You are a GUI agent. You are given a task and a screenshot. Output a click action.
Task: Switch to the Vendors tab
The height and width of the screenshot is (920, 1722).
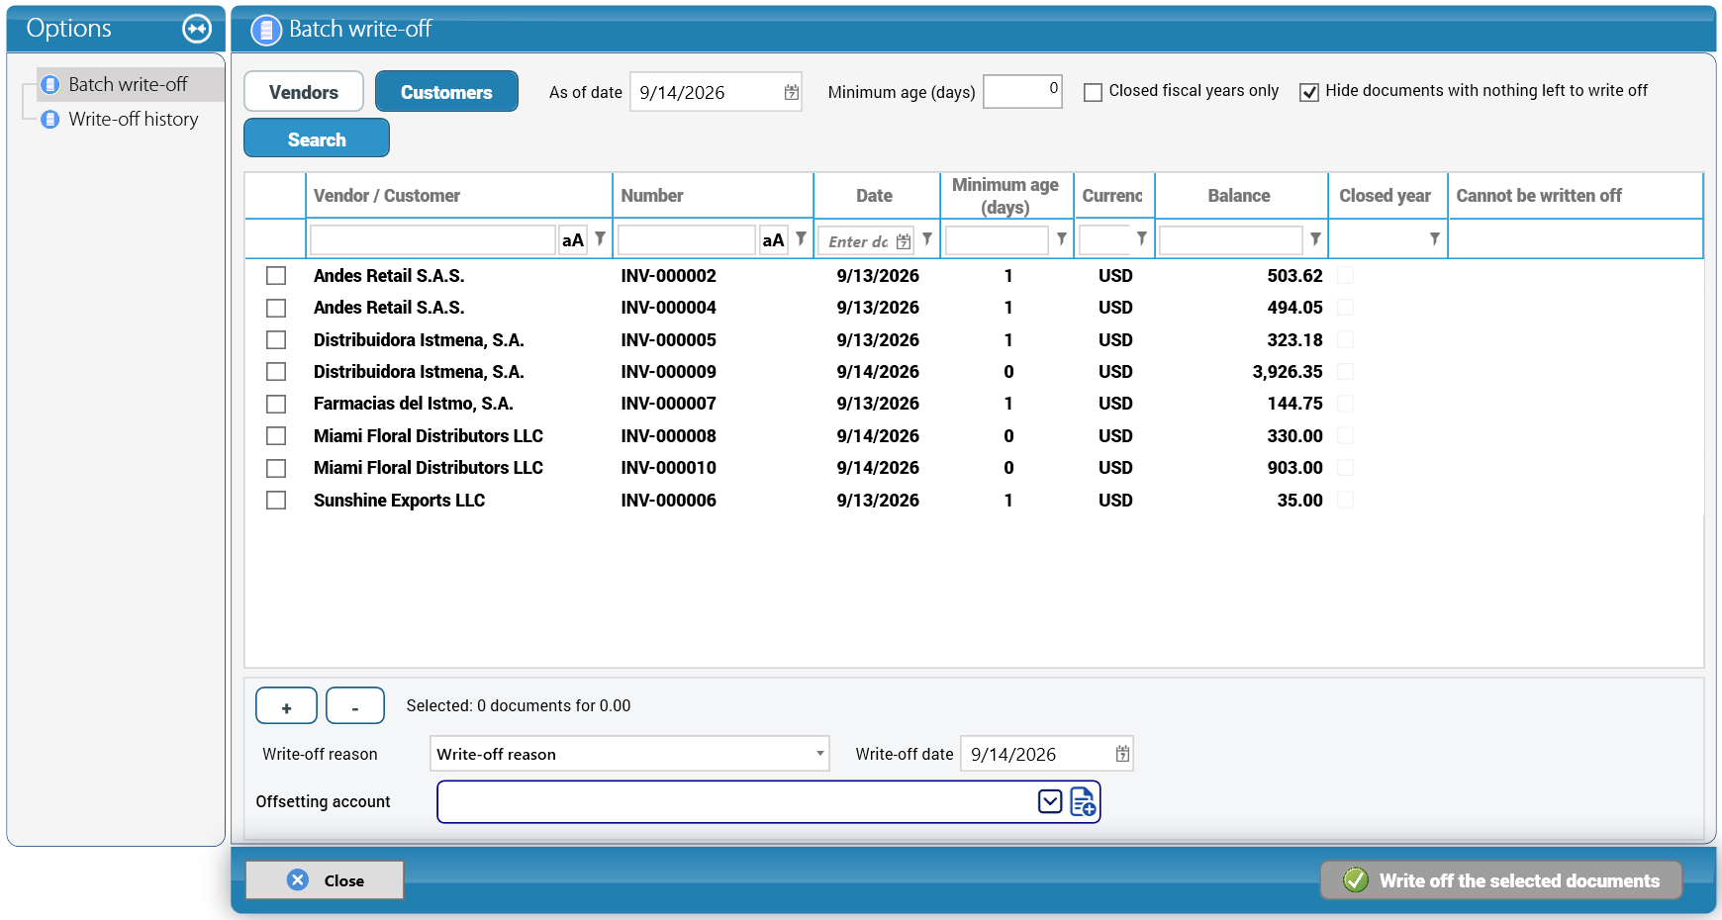tap(304, 92)
